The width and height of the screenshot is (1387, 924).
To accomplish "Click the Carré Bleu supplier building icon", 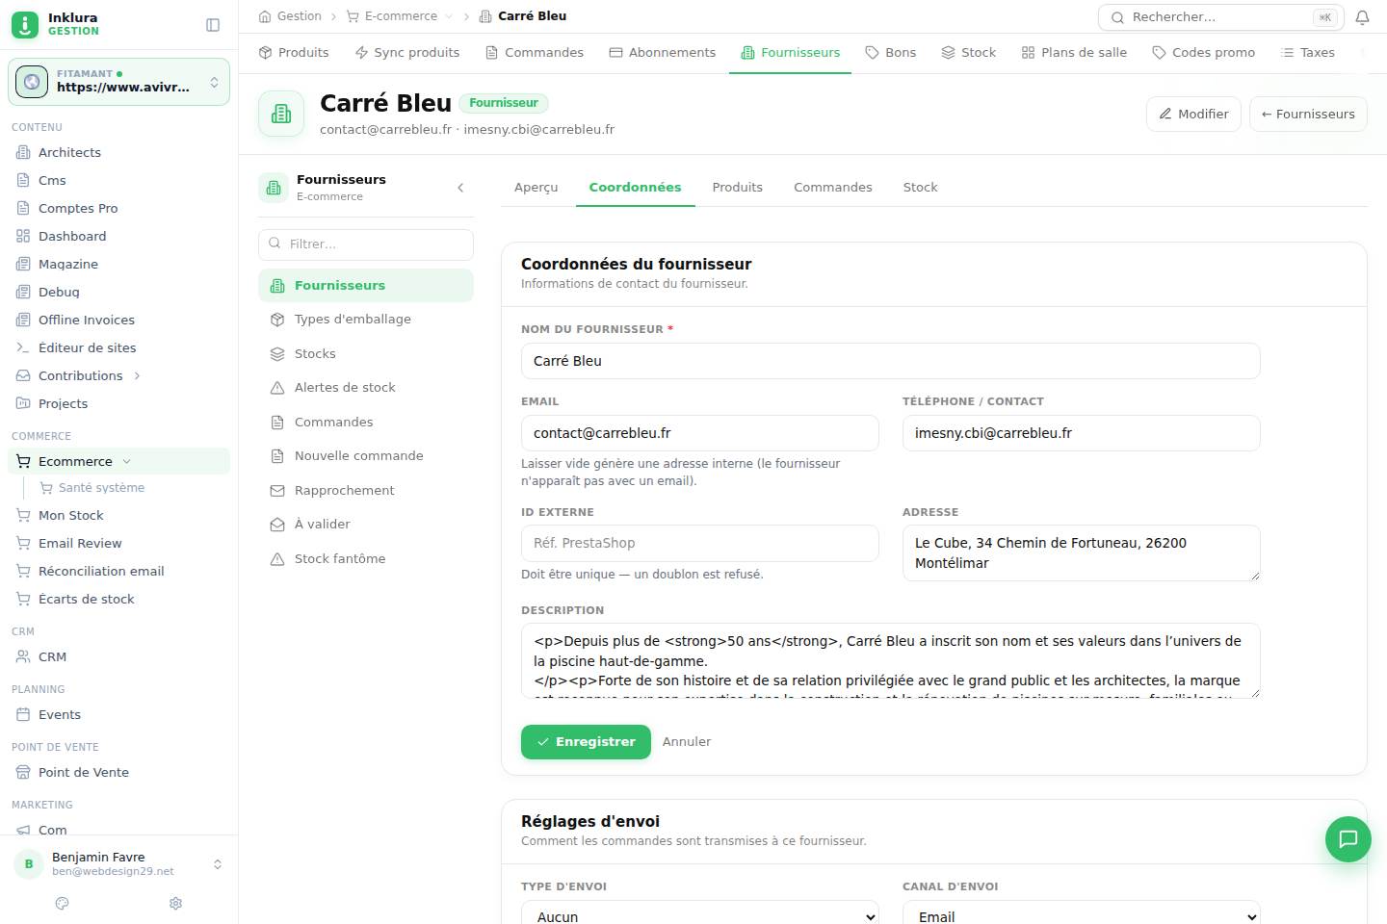I will click(x=281, y=114).
